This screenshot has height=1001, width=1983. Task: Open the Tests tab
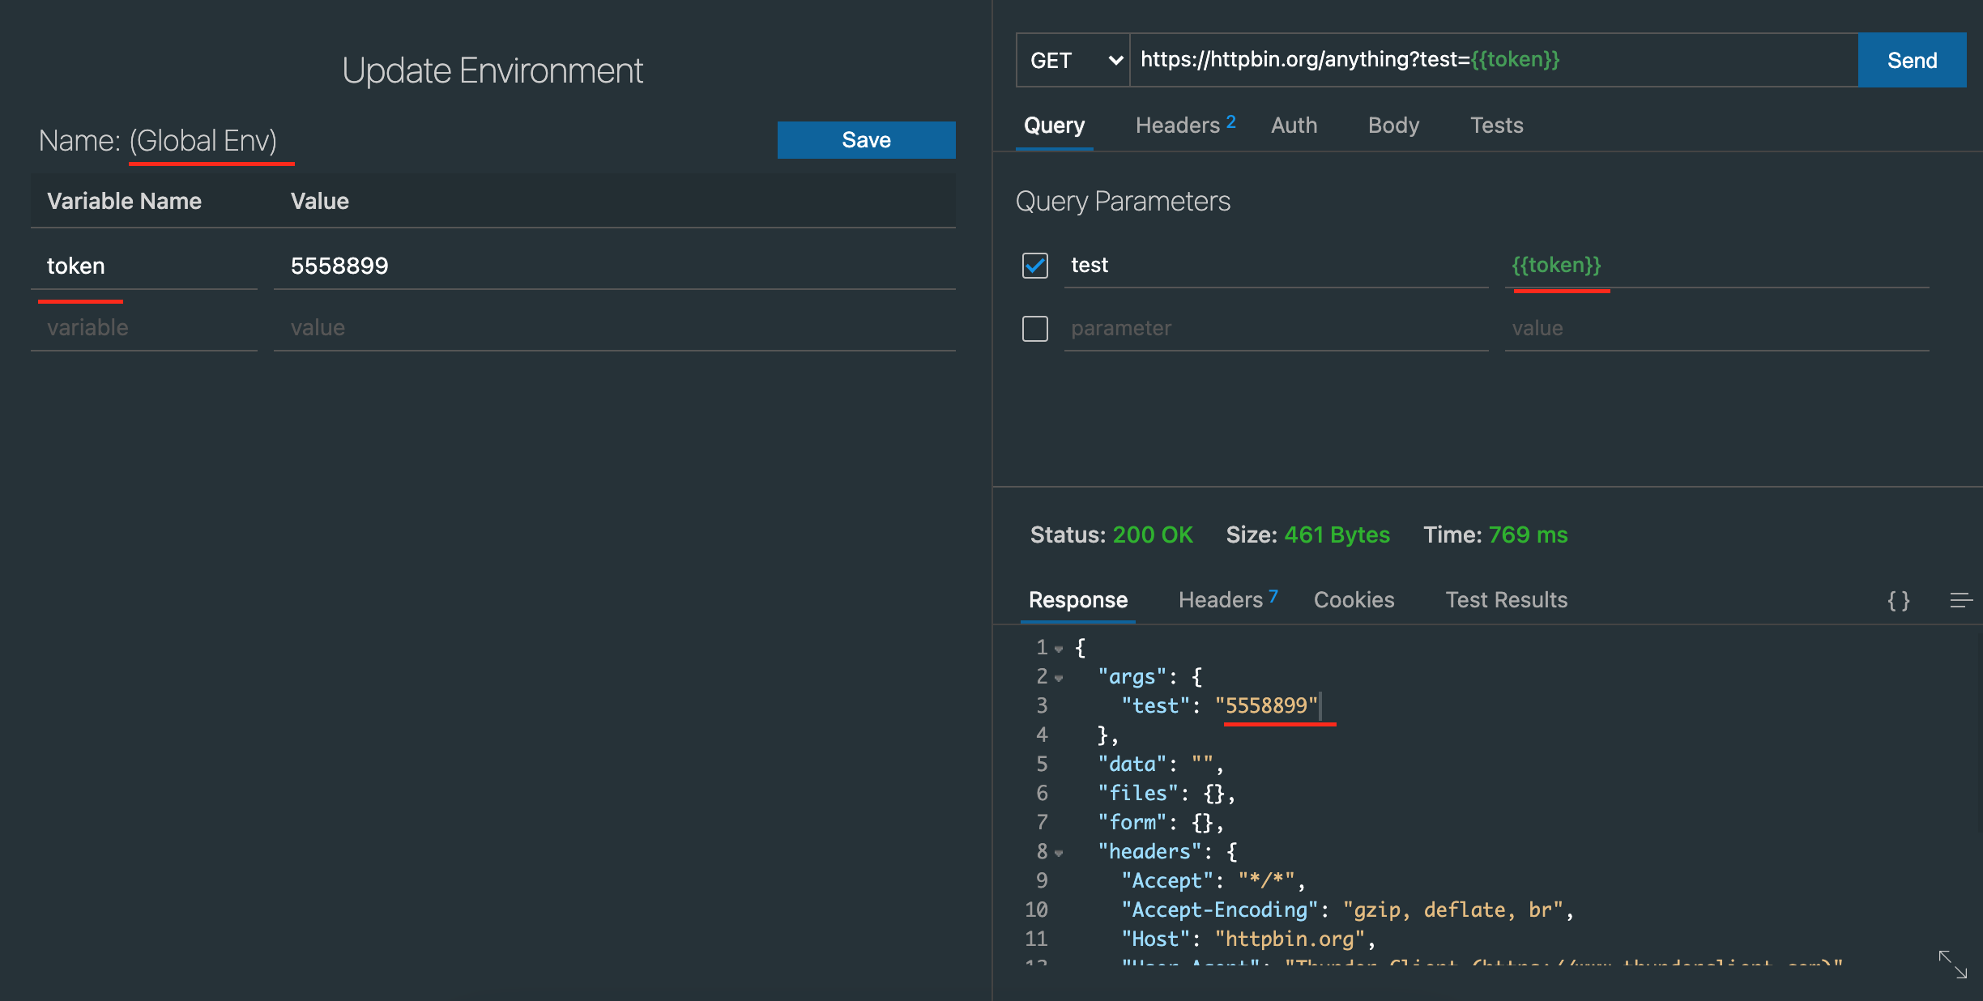click(1496, 126)
